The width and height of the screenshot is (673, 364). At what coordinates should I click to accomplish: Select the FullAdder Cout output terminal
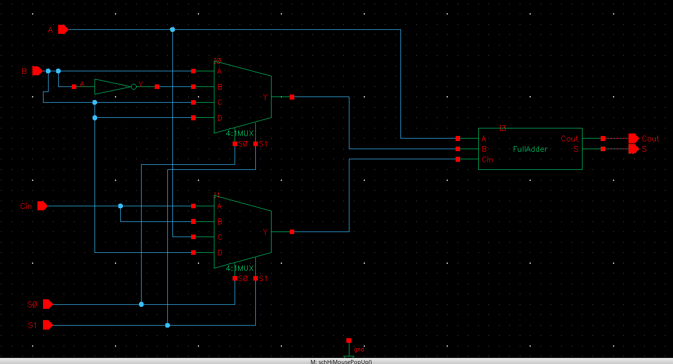603,139
